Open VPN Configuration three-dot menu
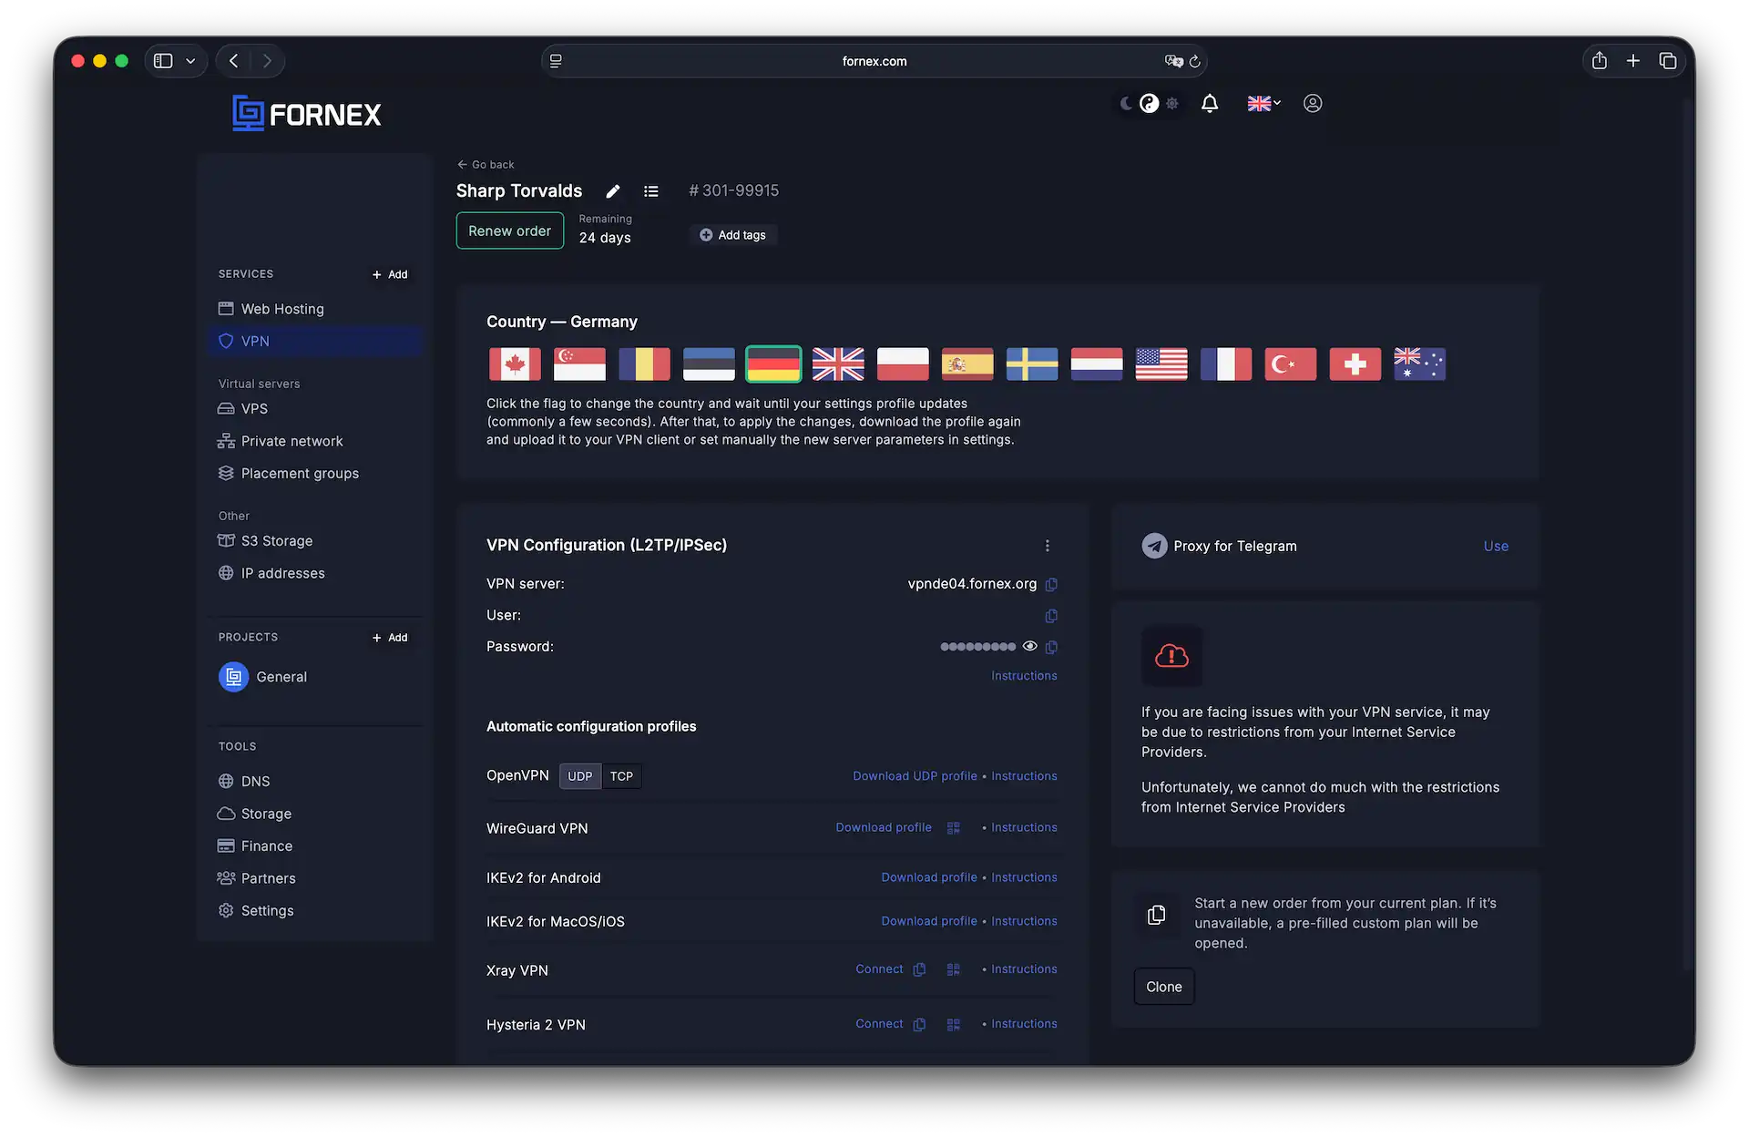1749x1137 pixels. (1048, 546)
